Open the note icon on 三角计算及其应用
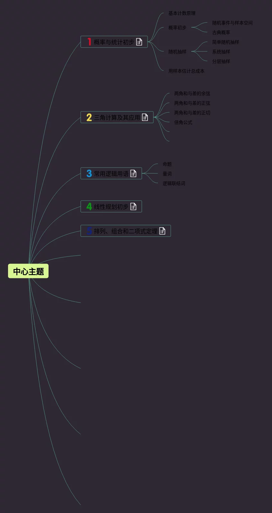Screen dimensions: 272x513 point(145,117)
